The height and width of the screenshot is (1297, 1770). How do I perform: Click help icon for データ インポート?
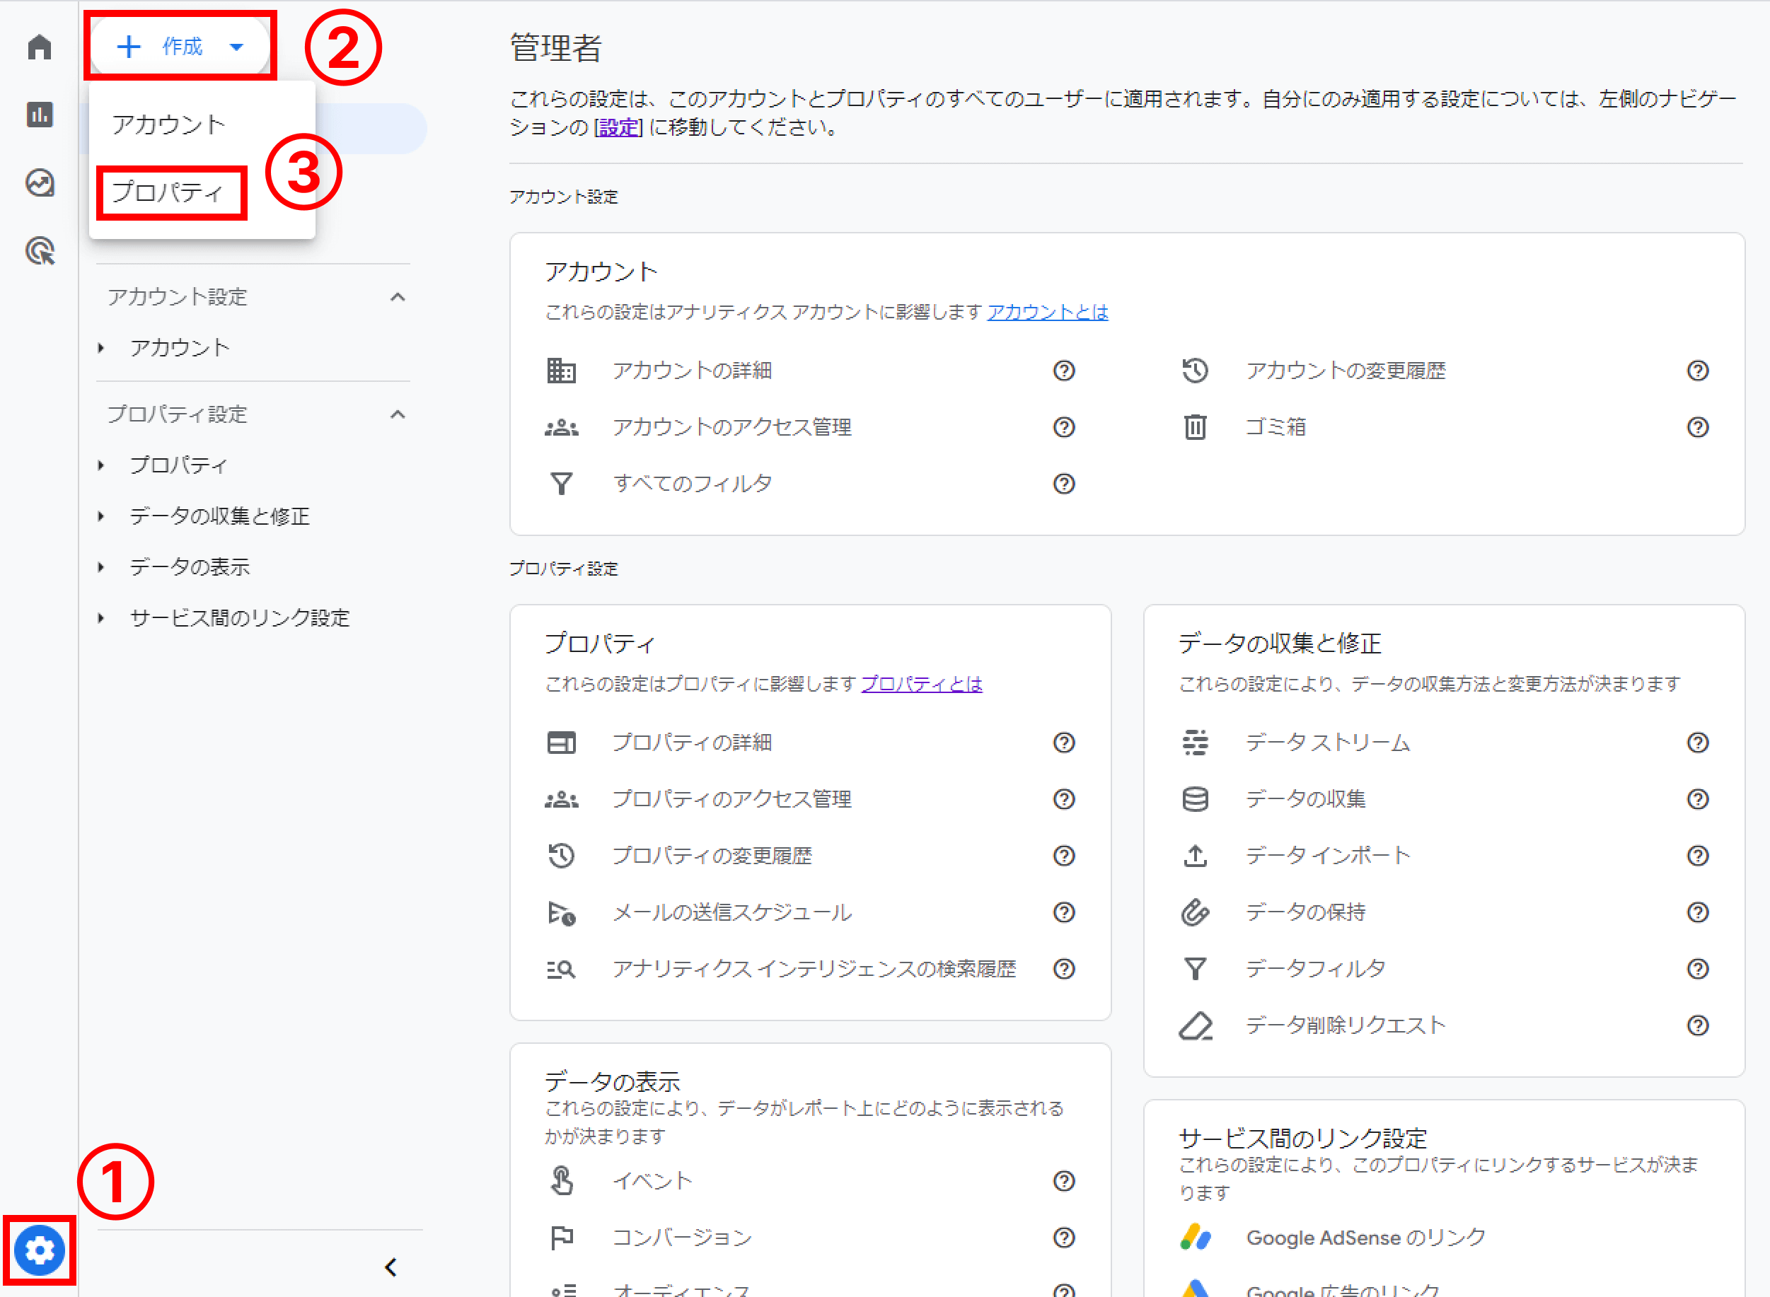point(1698,856)
